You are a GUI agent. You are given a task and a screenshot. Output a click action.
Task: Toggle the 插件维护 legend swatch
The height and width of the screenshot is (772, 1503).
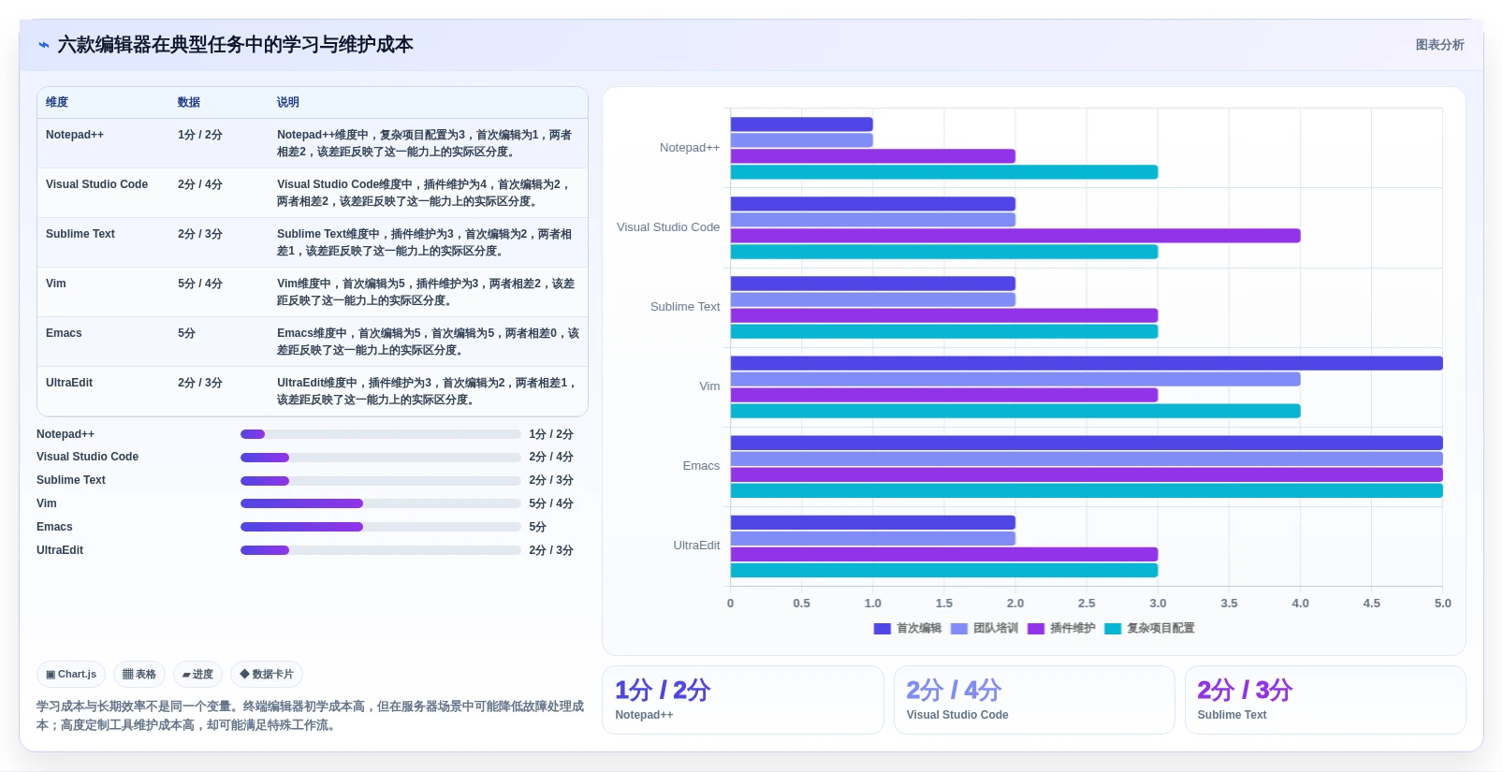[1035, 629]
